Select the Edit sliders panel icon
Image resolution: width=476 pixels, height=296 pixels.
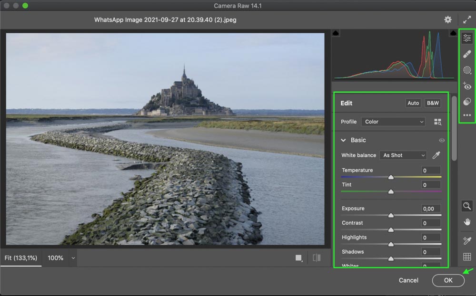[467, 38]
